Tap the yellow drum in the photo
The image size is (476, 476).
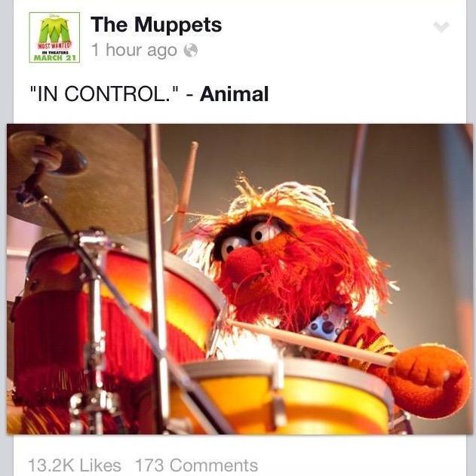(x=282, y=398)
